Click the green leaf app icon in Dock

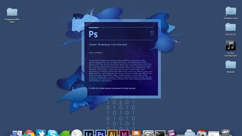65,133
